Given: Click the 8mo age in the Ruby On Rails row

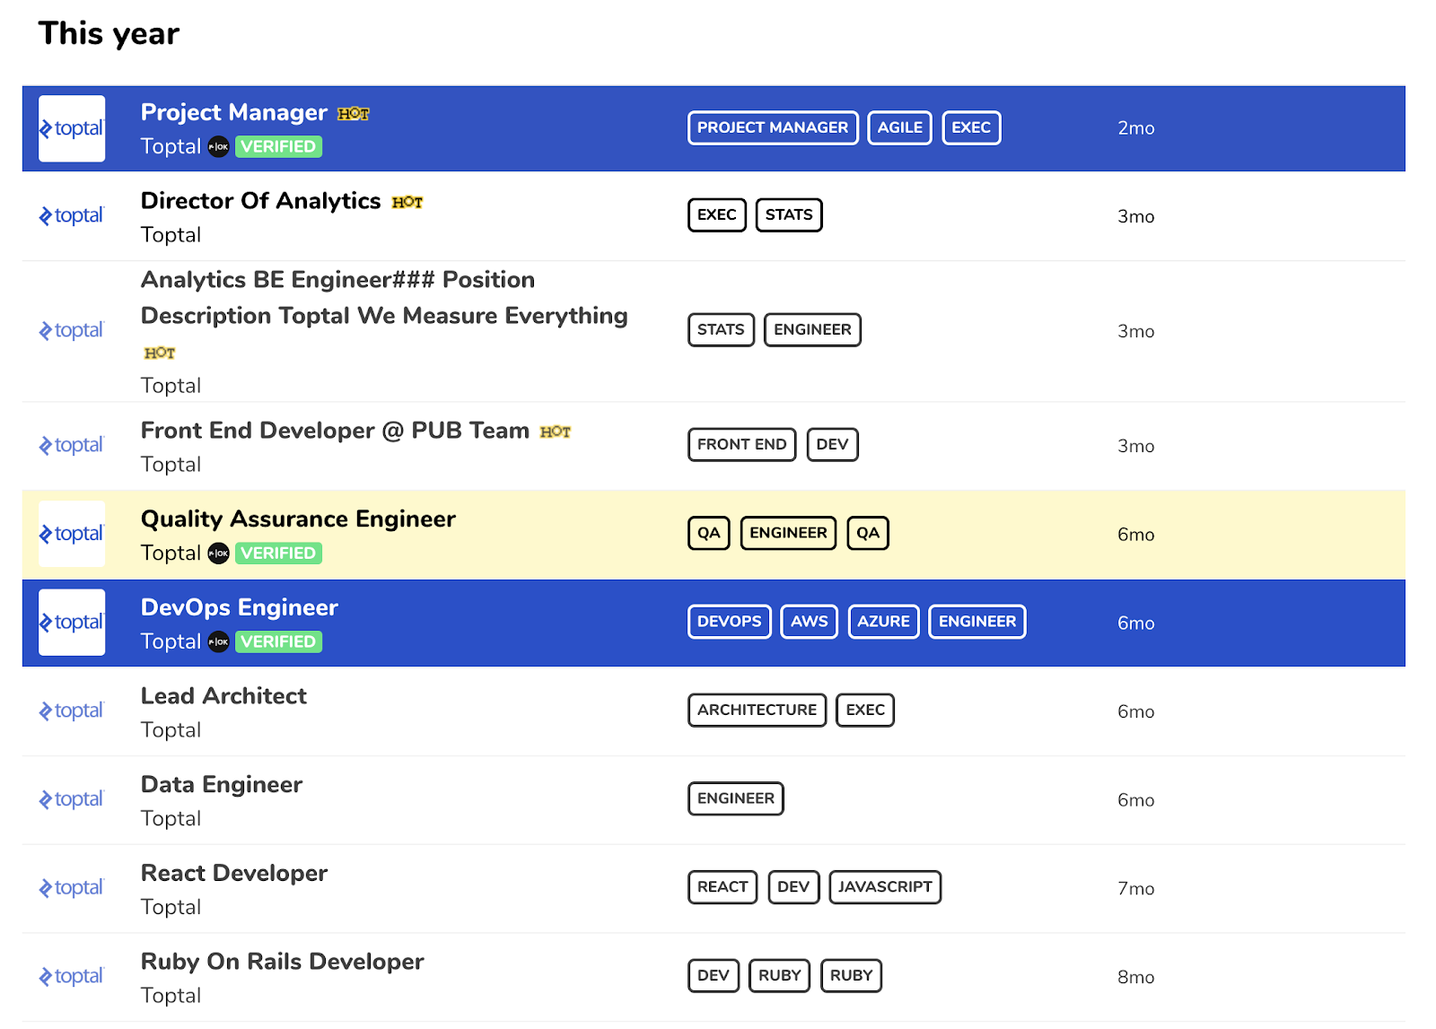Looking at the screenshot, I should (x=1136, y=978).
